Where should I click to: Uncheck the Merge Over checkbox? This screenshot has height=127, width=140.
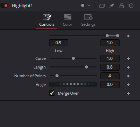(52, 93)
